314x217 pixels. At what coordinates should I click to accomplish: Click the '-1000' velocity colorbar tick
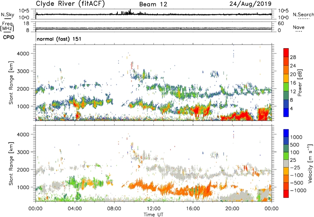pos(298,190)
